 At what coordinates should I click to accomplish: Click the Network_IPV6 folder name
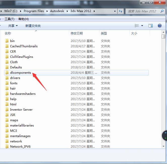coord(20,147)
